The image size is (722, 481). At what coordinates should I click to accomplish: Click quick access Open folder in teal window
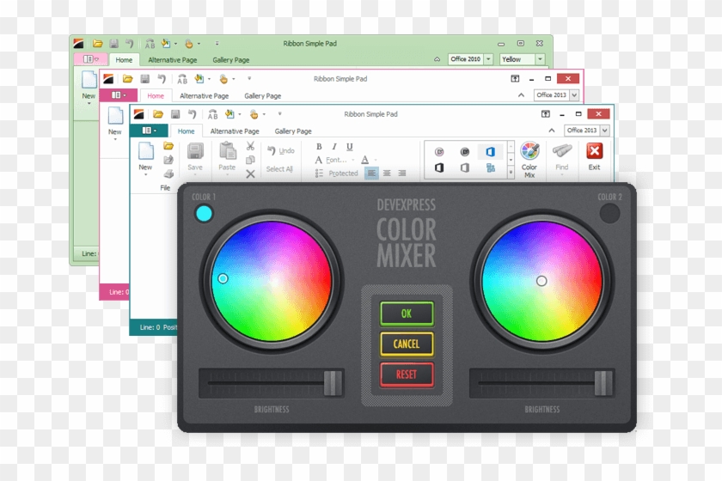click(158, 113)
